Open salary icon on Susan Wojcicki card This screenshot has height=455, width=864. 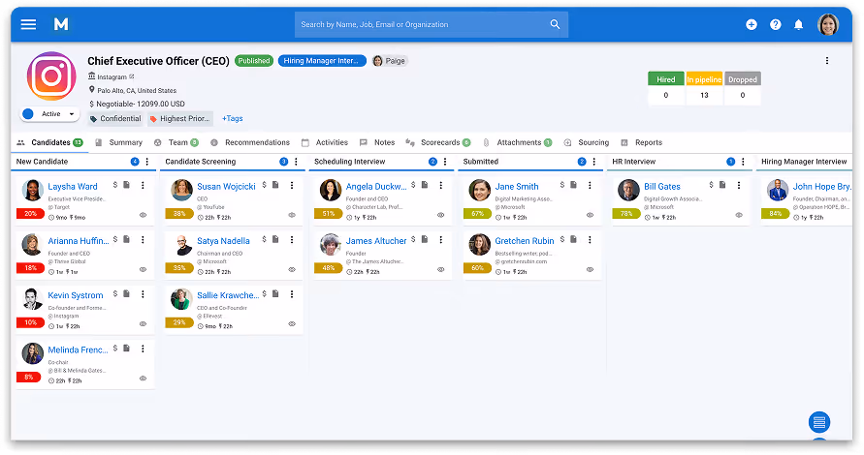tap(265, 185)
